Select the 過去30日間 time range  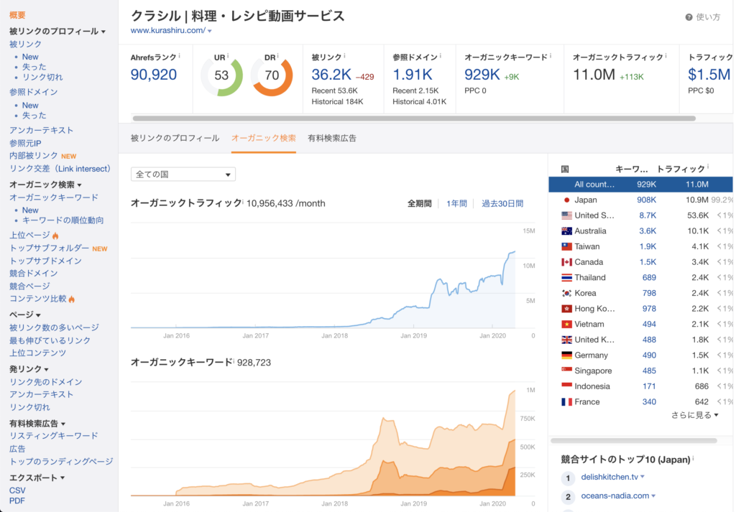point(502,203)
